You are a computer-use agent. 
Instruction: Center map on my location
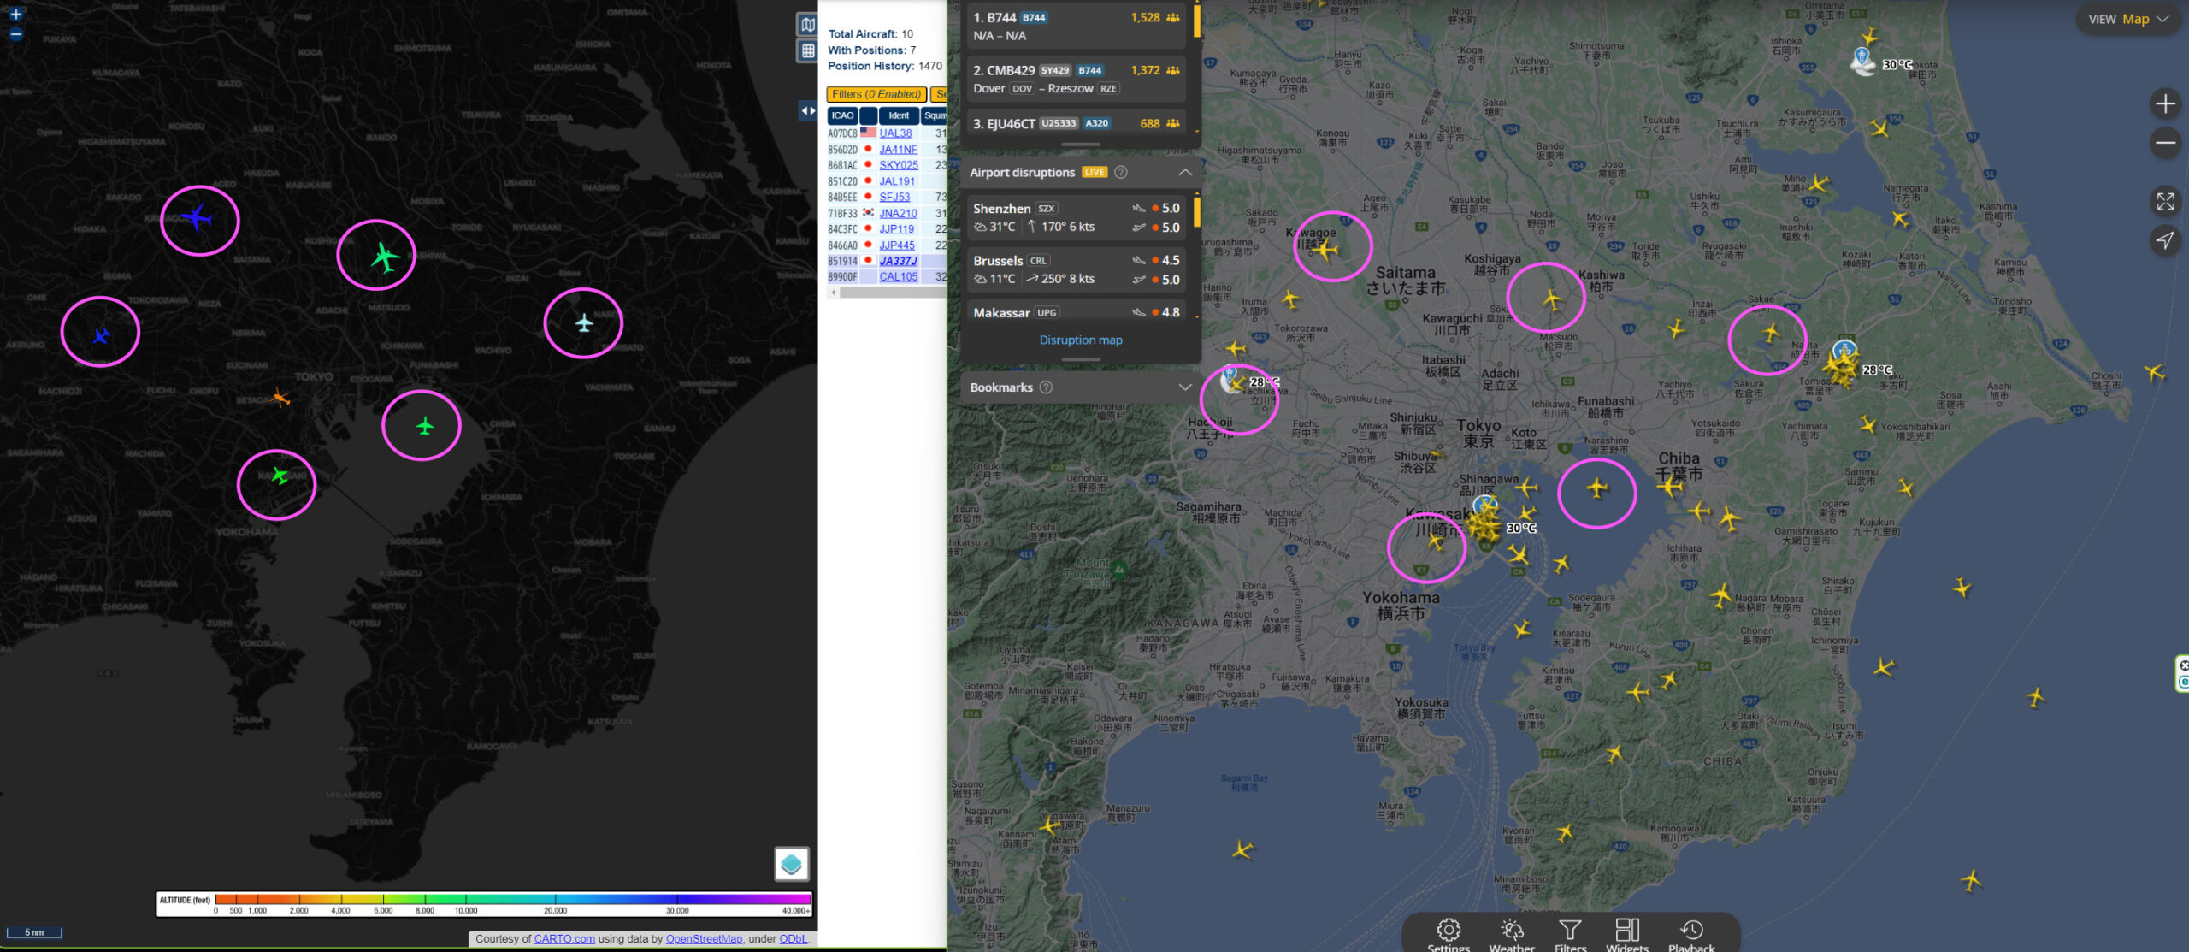coord(2165,240)
